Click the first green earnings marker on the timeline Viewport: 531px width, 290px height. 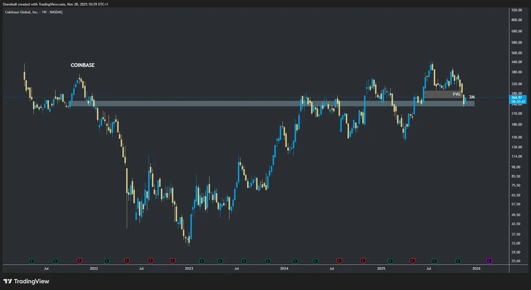(31, 261)
